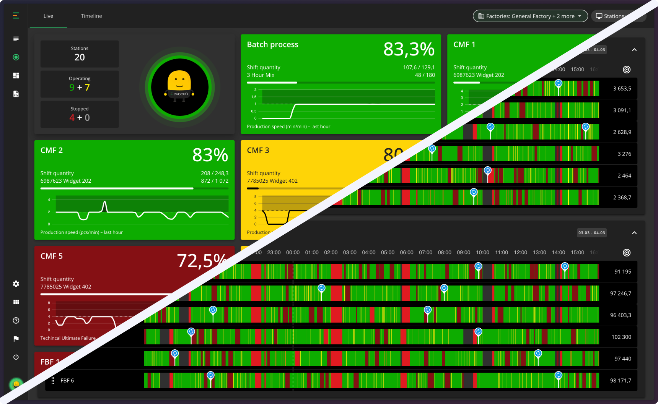
Task: Open the help question mark icon
Action: (x=16, y=321)
